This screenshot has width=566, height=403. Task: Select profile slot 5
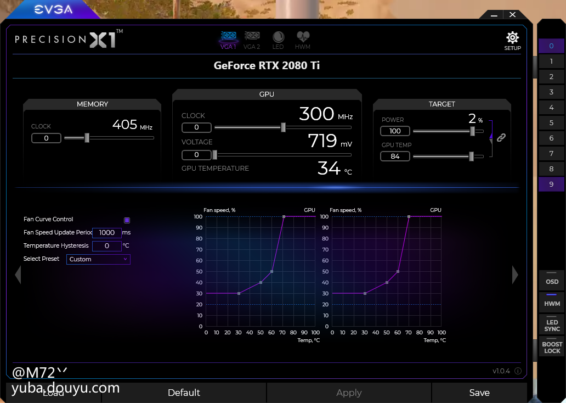tap(551, 122)
